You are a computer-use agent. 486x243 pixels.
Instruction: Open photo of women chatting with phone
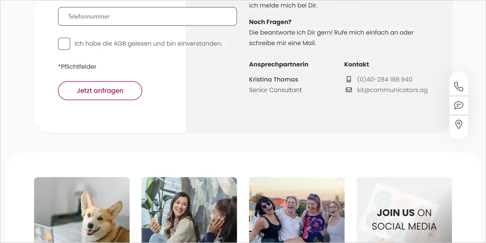(189, 210)
